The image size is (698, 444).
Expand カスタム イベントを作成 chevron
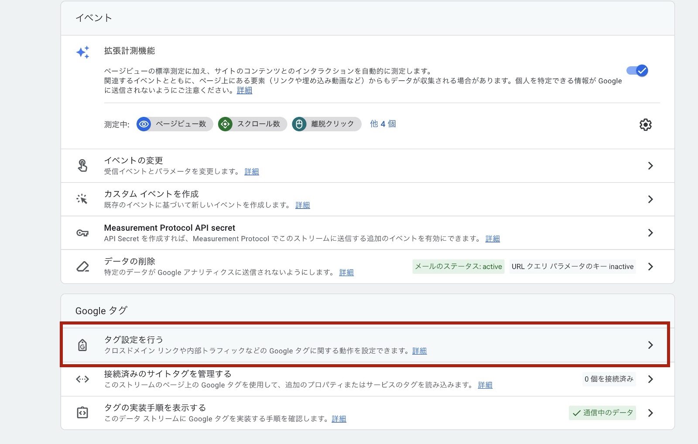pyautogui.click(x=650, y=199)
